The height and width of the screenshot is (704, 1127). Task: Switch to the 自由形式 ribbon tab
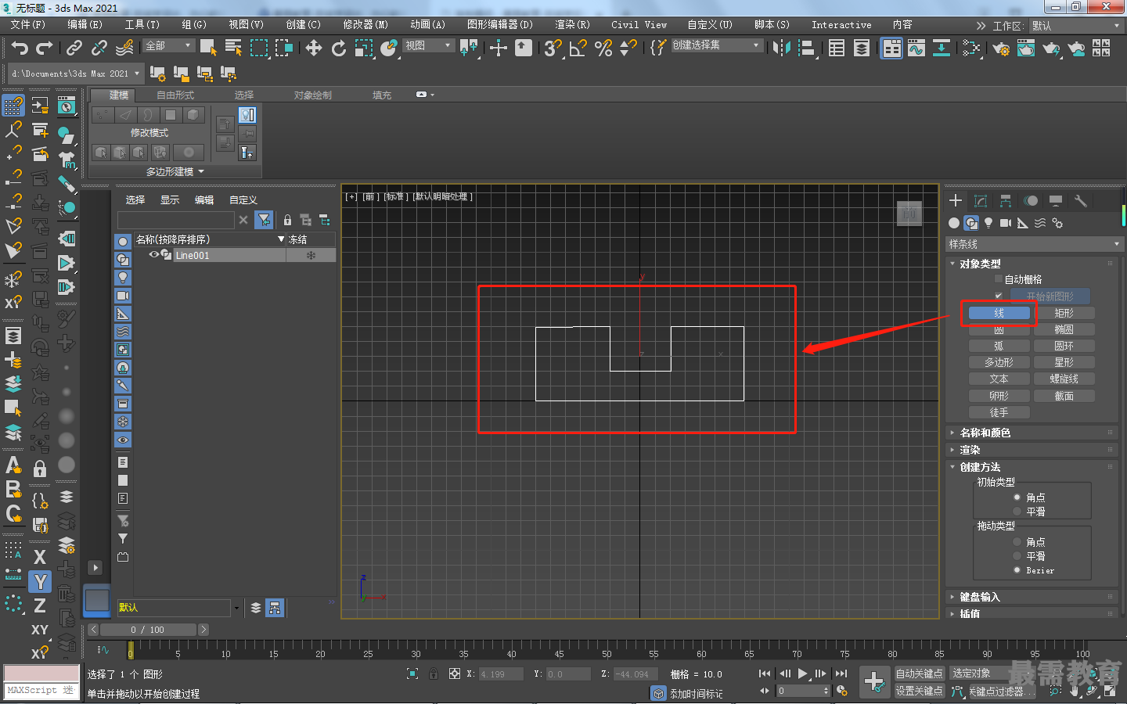(x=175, y=95)
